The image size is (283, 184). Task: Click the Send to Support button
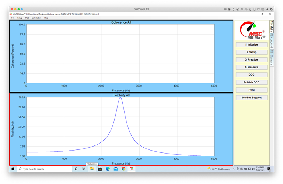coord(251,98)
